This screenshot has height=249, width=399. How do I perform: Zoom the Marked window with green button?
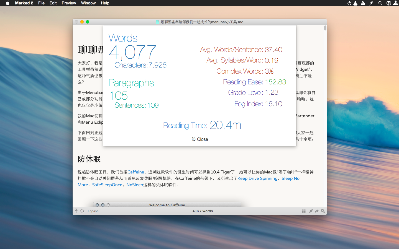tap(88, 22)
